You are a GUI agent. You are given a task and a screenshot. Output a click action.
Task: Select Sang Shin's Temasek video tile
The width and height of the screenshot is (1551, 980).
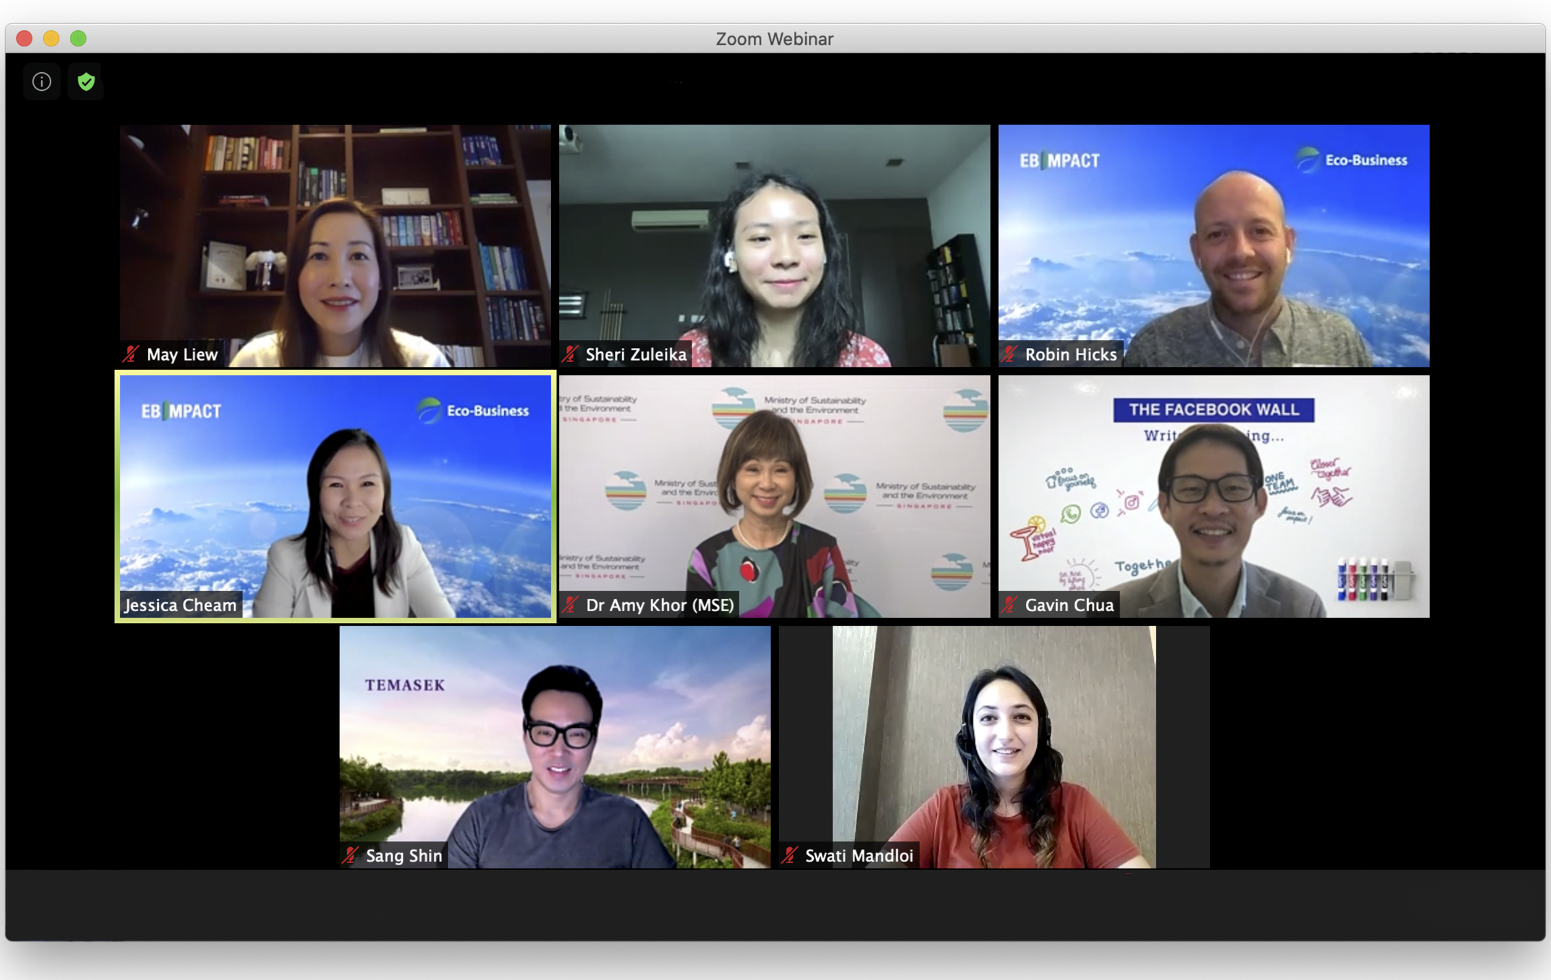coord(554,747)
